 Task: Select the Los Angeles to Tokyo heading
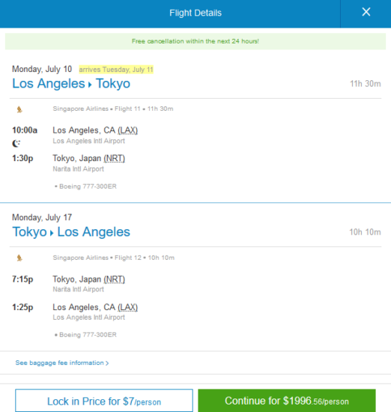coord(71,84)
